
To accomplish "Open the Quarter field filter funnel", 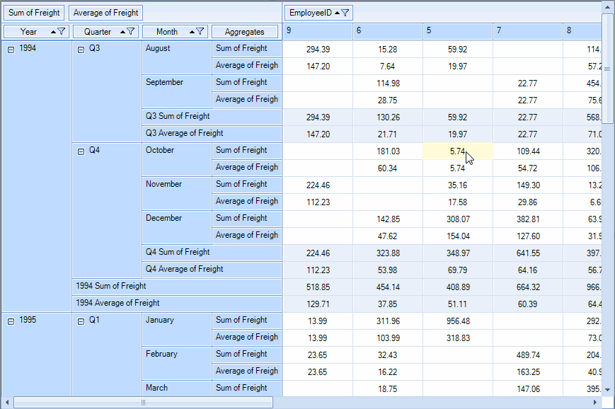I will pyautogui.click(x=131, y=32).
